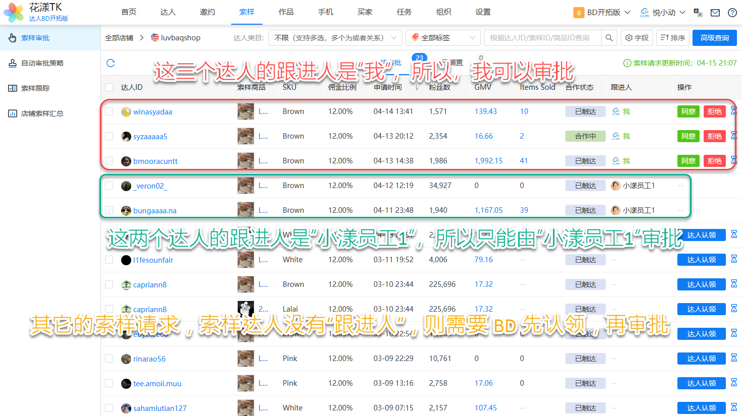The width and height of the screenshot is (742, 416).
Task: Expand the 全部标签 tag dropdown
Action: (443, 38)
